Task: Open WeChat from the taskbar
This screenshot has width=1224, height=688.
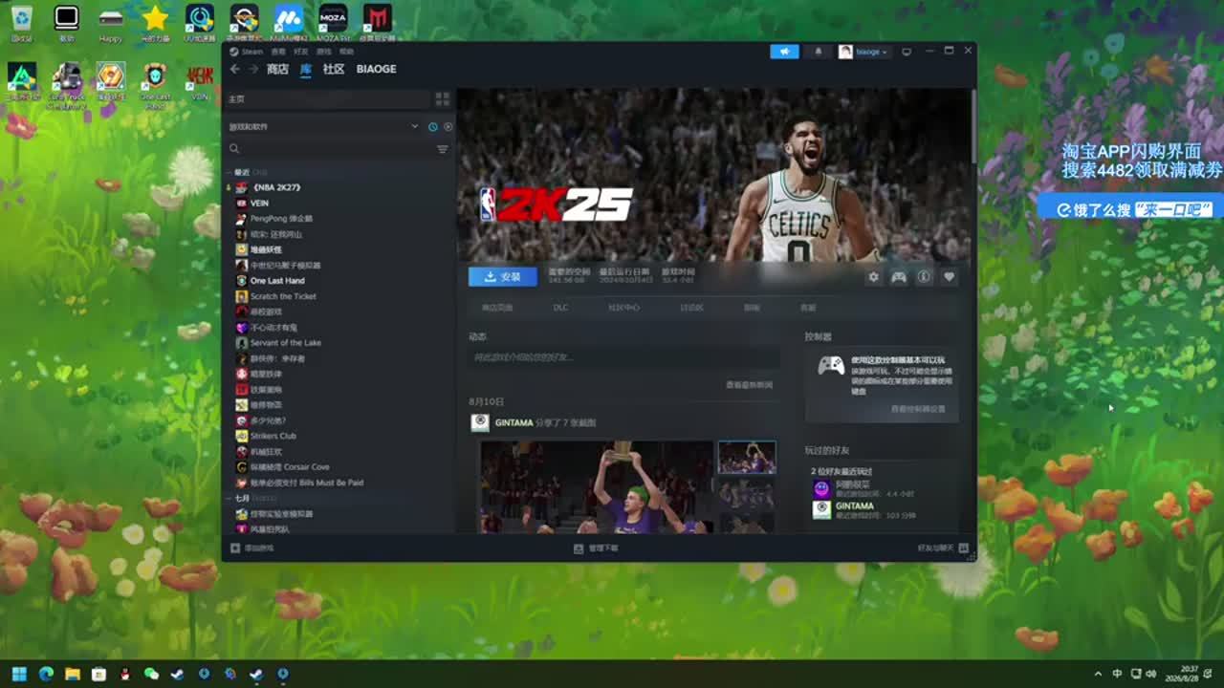Action: 151,674
